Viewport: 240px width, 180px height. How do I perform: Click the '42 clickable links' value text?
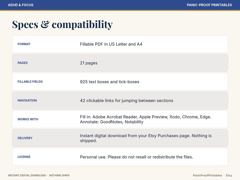[127, 101]
